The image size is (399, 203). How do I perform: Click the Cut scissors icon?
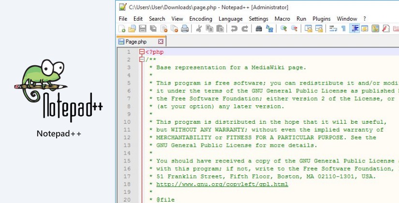pos(198,29)
